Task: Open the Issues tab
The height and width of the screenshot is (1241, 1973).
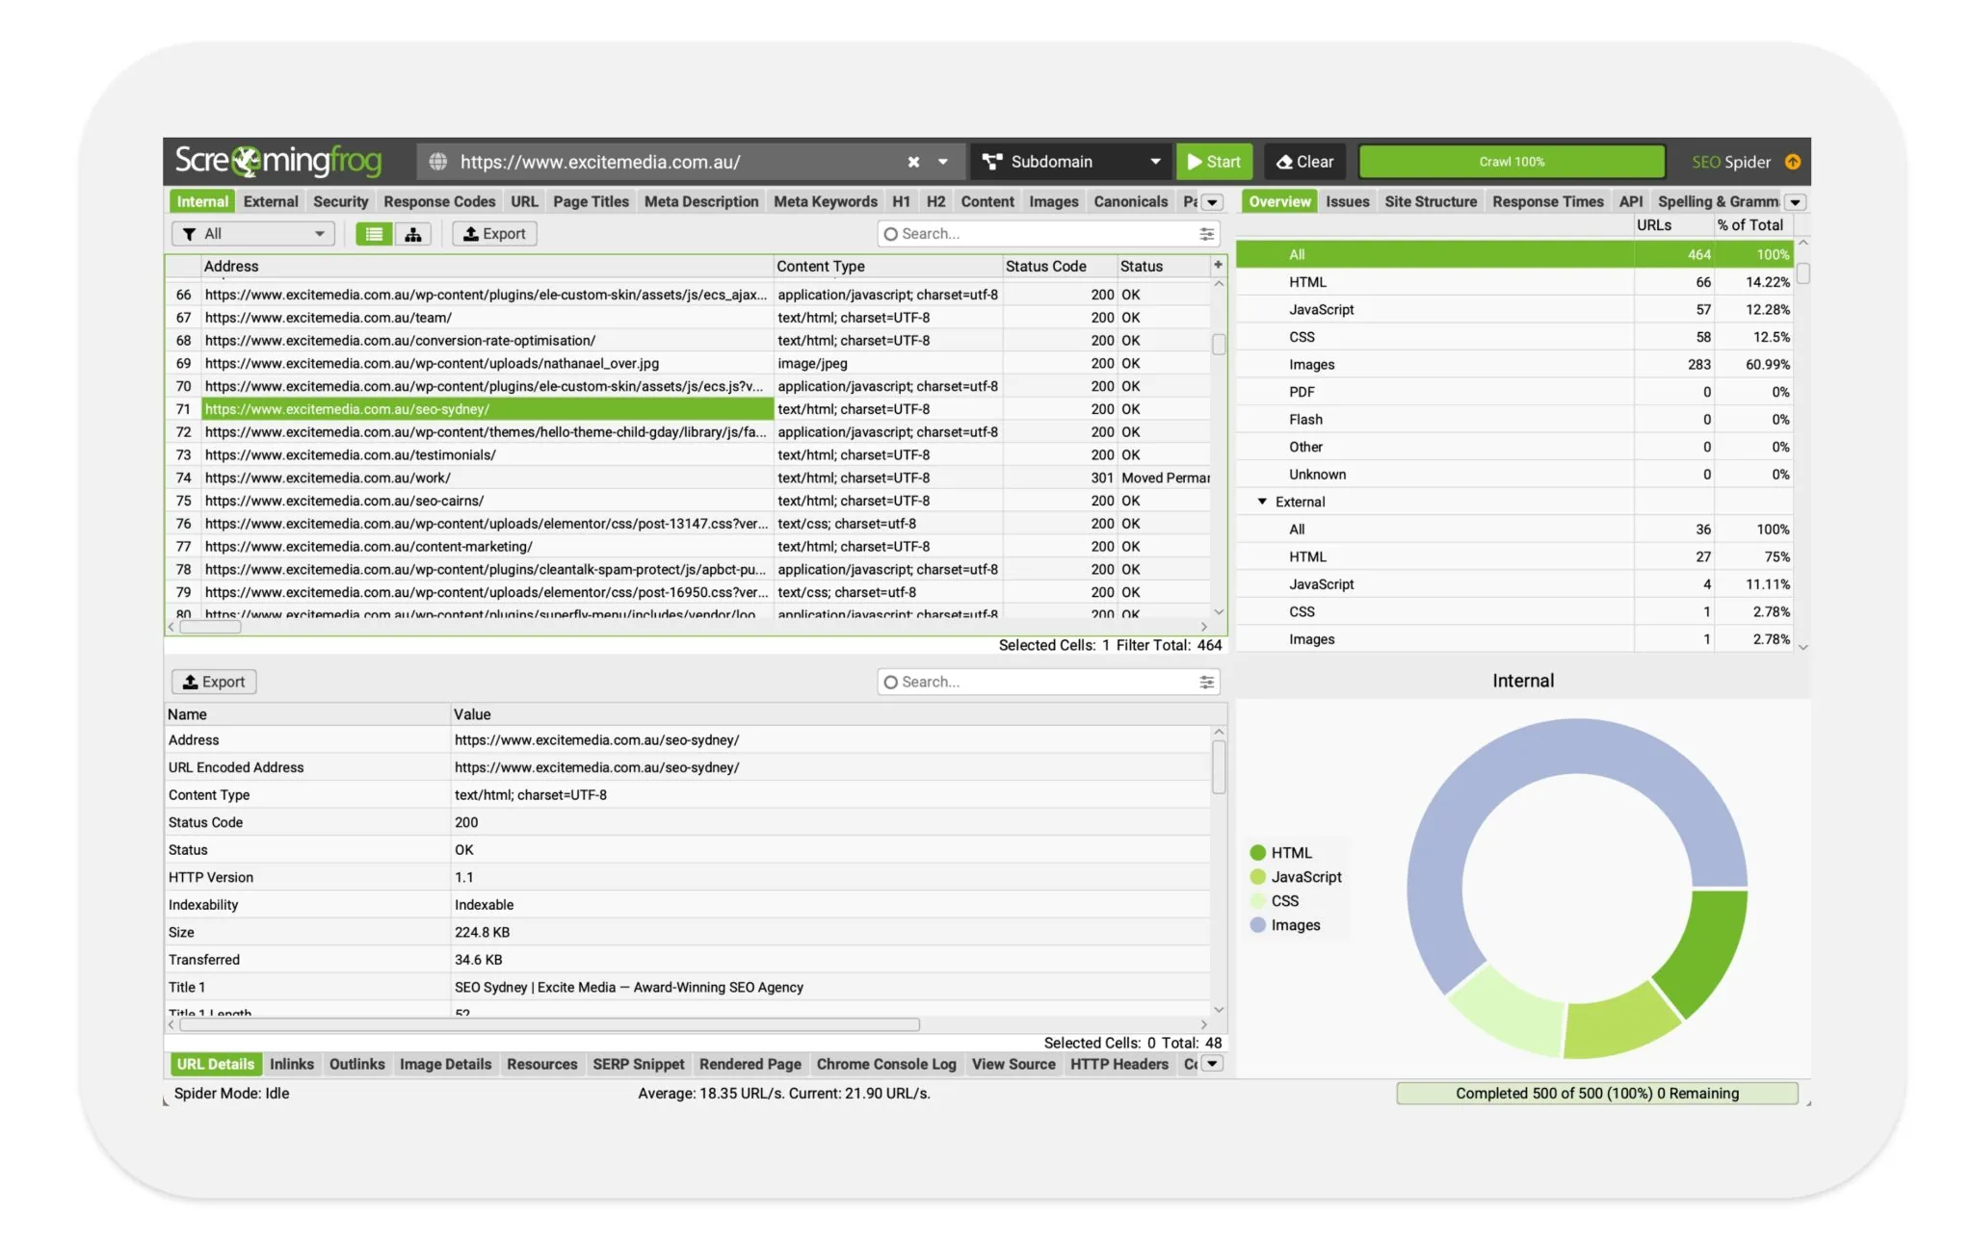Action: 1347,201
